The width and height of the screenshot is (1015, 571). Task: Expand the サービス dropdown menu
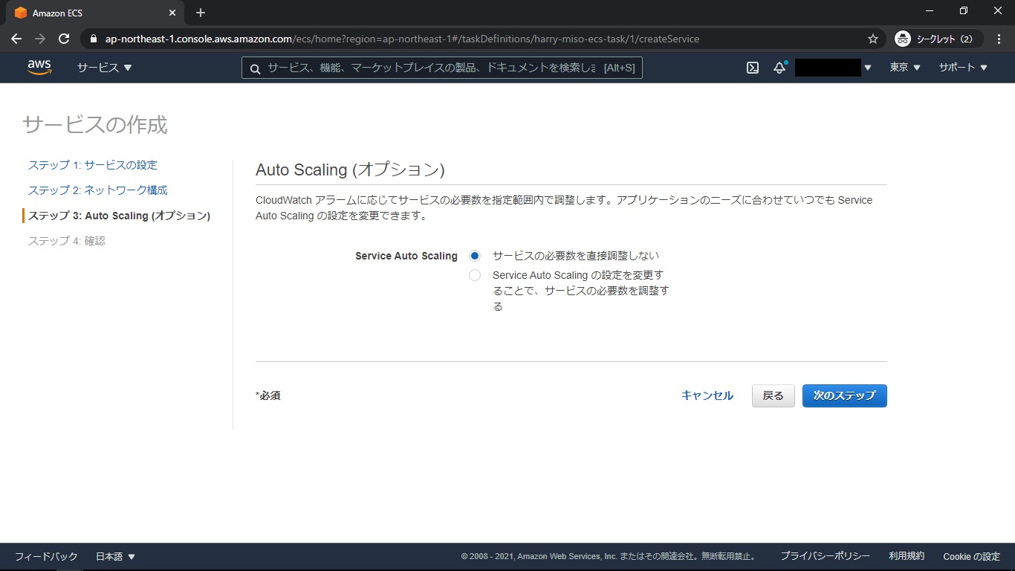pyautogui.click(x=104, y=68)
